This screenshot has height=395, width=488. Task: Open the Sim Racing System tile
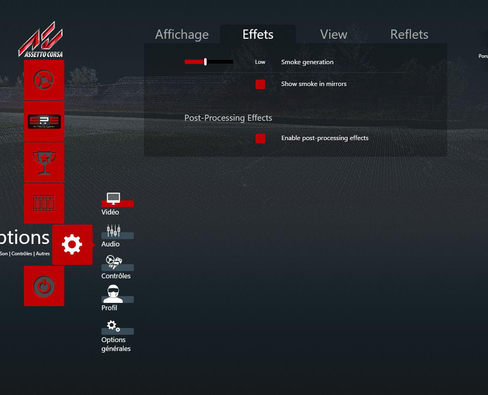44,122
